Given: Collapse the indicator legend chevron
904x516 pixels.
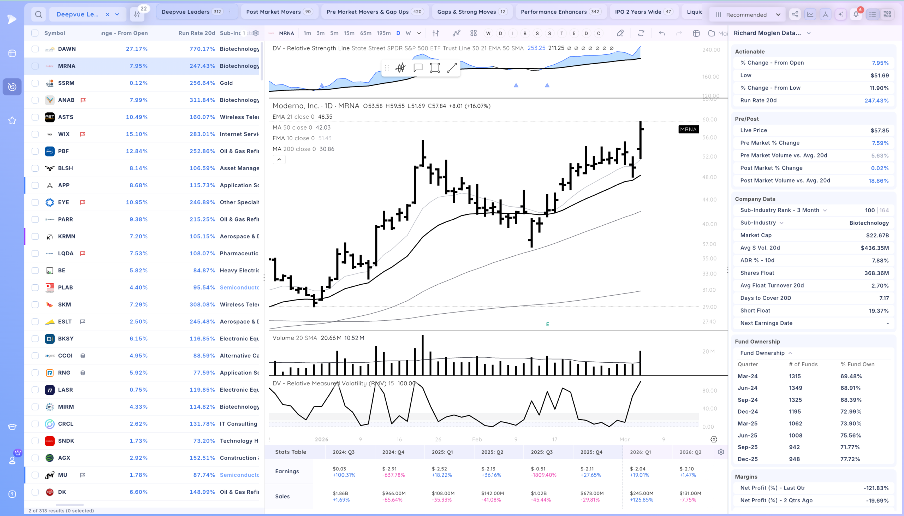Looking at the screenshot, I should [279, 160].
